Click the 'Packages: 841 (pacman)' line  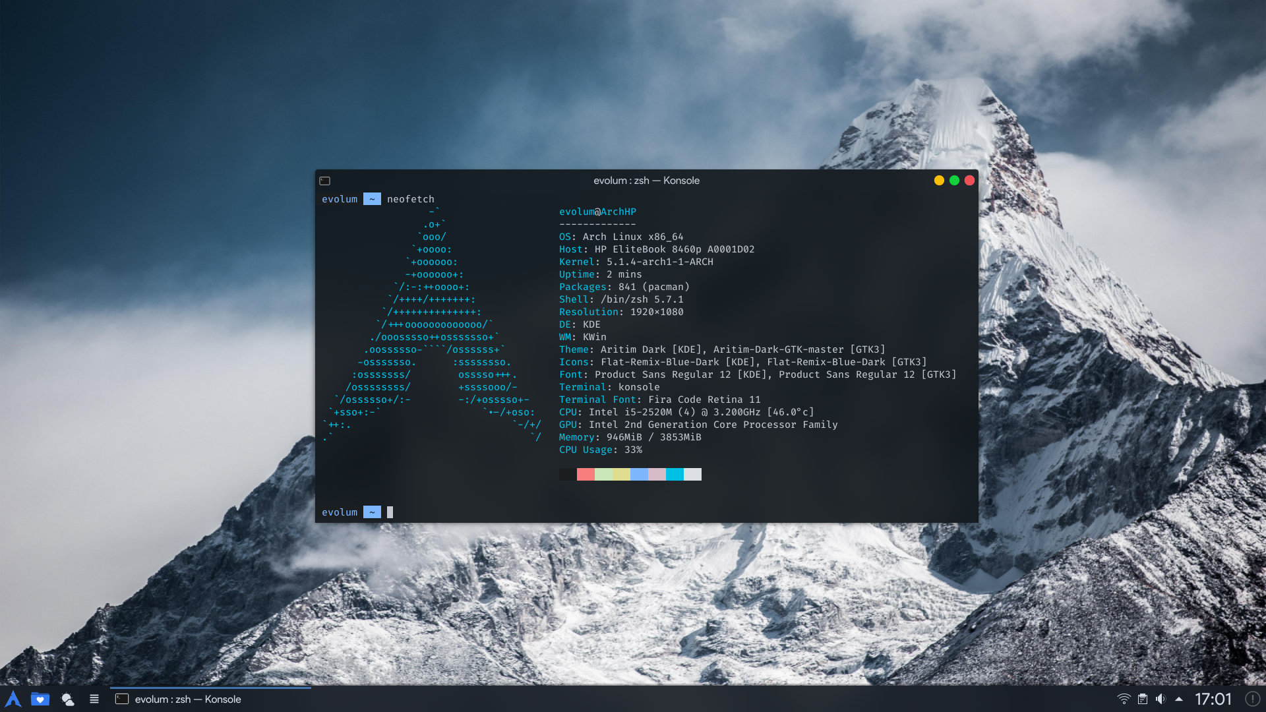tap(624, 287)
